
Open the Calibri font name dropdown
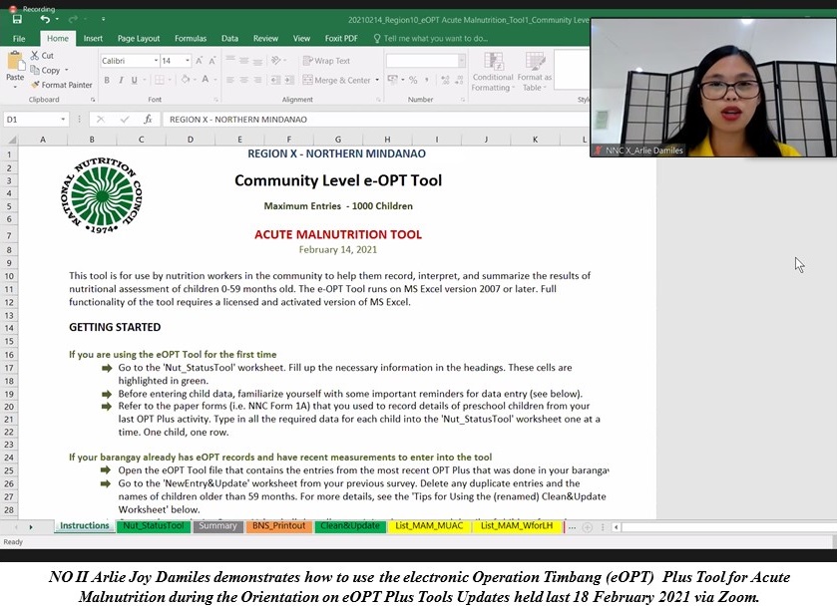click(155, 61)
